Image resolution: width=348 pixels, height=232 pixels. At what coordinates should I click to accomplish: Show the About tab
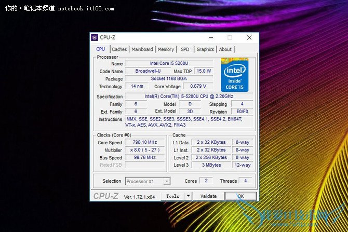coord(225,49)
